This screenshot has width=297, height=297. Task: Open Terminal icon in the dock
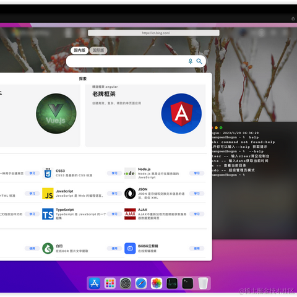click(187, 283)
